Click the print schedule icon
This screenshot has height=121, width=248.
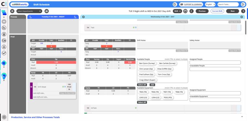click(46, 11)
